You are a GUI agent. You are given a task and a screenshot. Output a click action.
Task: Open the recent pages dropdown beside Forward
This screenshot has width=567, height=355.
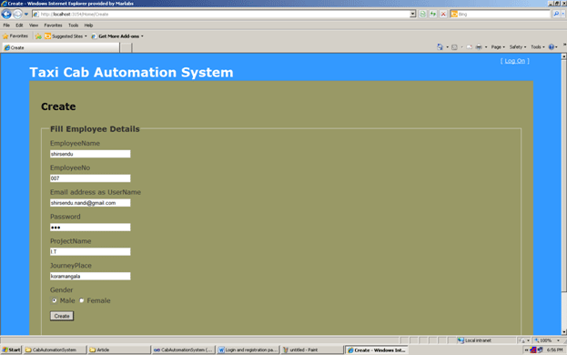click(x=26, y=15)
